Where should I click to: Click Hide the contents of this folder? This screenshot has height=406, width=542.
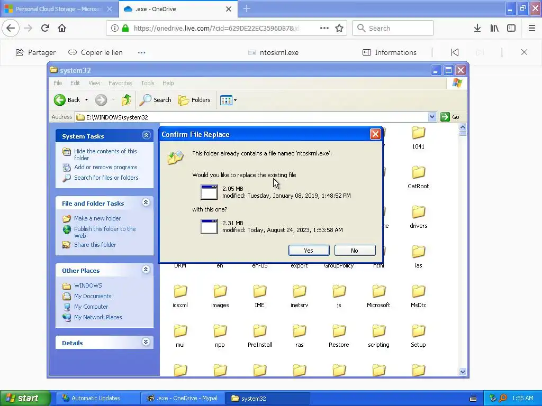pyautogui.click(x=105, y=154)
